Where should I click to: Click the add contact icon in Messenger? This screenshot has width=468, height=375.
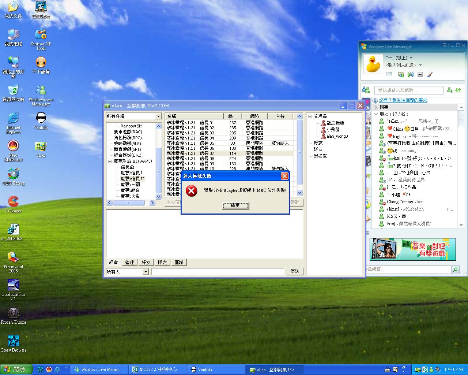tap(450, 90)
